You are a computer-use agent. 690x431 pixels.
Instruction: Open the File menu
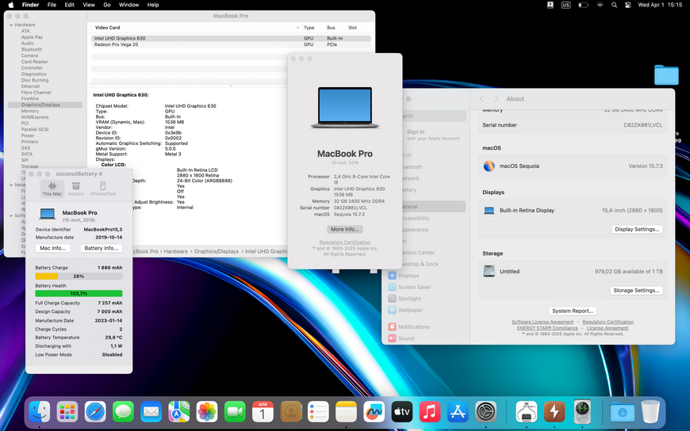(x=52, y=5)
